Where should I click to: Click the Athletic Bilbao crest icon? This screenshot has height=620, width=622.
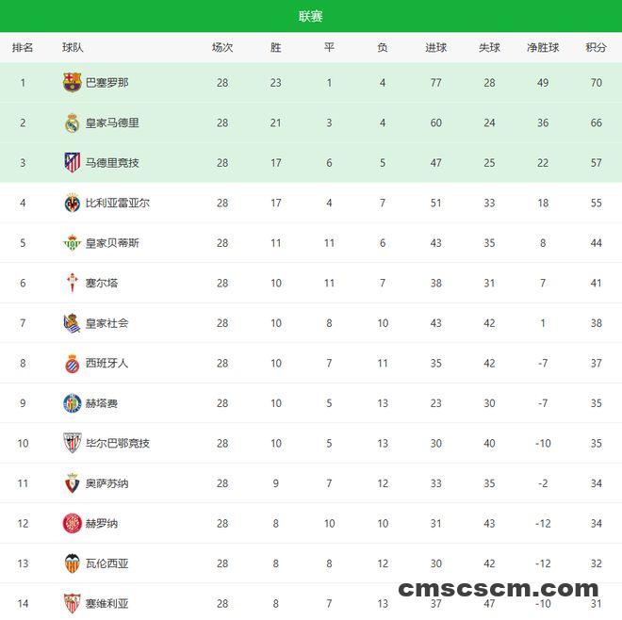tap(72, 443)
